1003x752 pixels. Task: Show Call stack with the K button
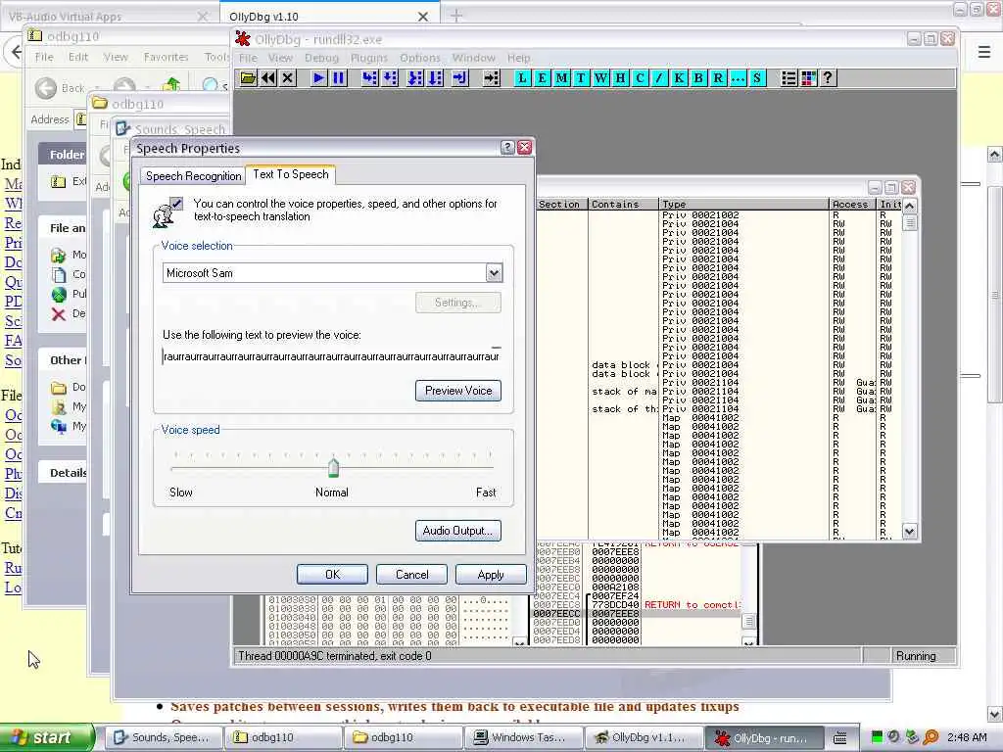pyautogui.click(x=679, y=78)
